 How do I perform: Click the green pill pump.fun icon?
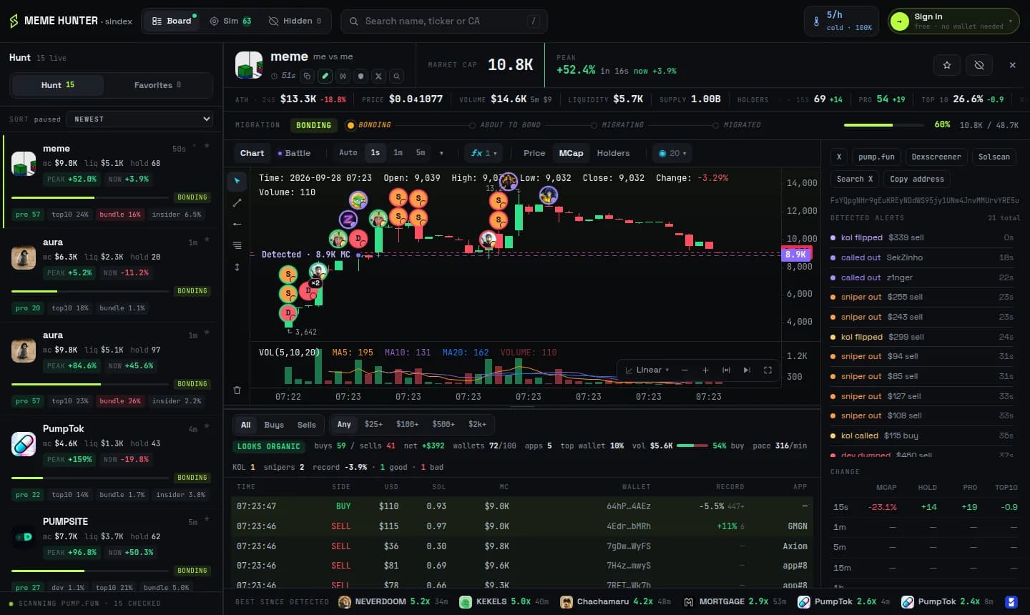325,76
